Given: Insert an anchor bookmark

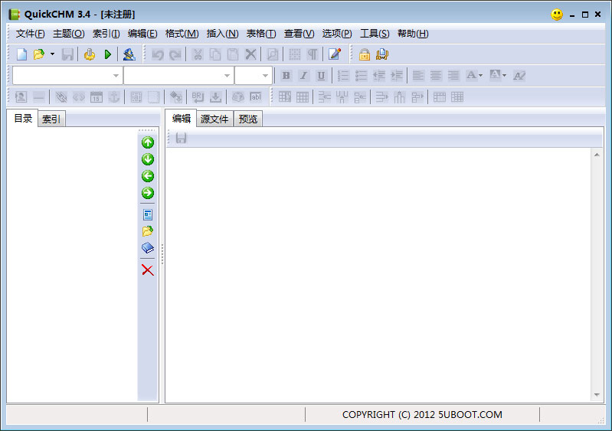Looking at the screenshot, I should pos(114,97).
